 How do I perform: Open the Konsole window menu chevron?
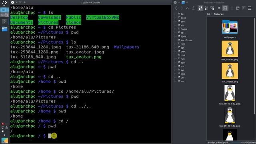coord(16,2)
